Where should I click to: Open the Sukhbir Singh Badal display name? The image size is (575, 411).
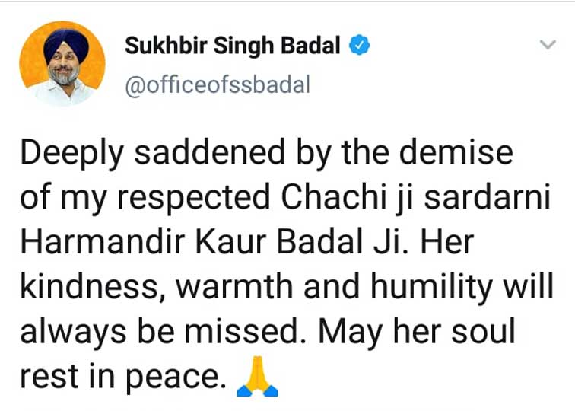pos(233,46)
